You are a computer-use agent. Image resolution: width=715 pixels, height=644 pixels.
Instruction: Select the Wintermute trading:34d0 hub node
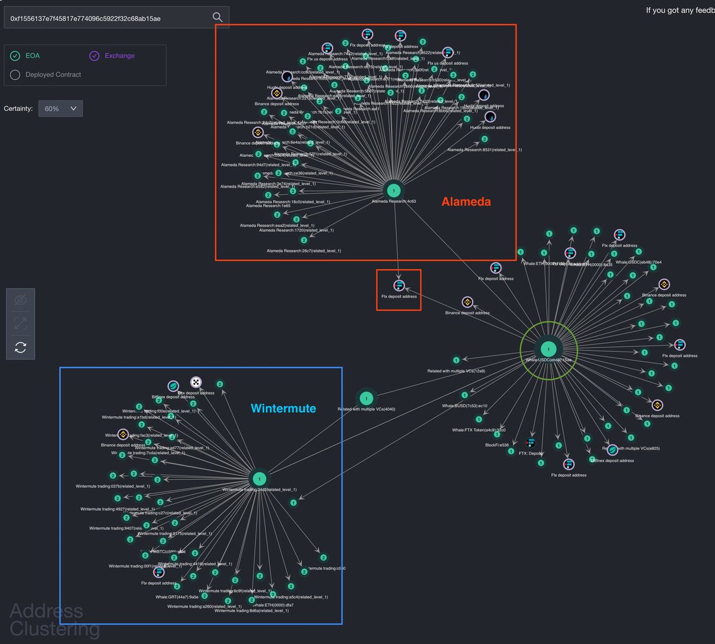[259, 478]
